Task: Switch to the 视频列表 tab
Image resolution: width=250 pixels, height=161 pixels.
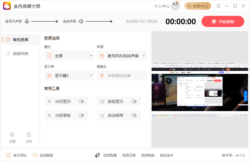Action: pos(21,54)
